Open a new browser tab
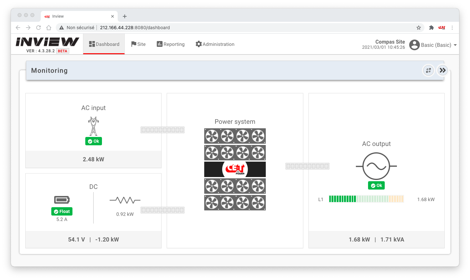Screen dimensions: 470x280 pos(125,16)
